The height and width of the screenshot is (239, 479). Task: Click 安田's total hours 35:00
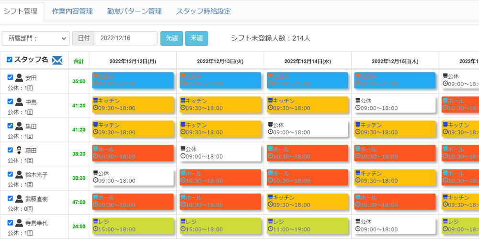click(79, 81)
